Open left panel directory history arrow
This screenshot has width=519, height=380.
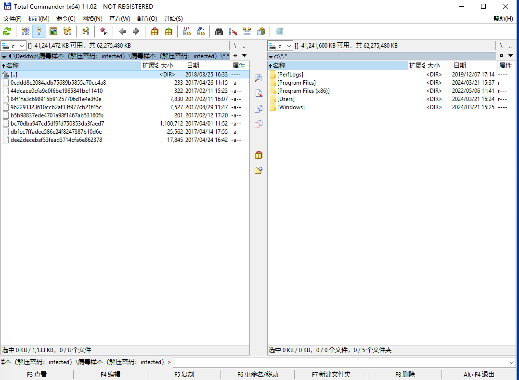pyautogui.click(x=244, y=56)
